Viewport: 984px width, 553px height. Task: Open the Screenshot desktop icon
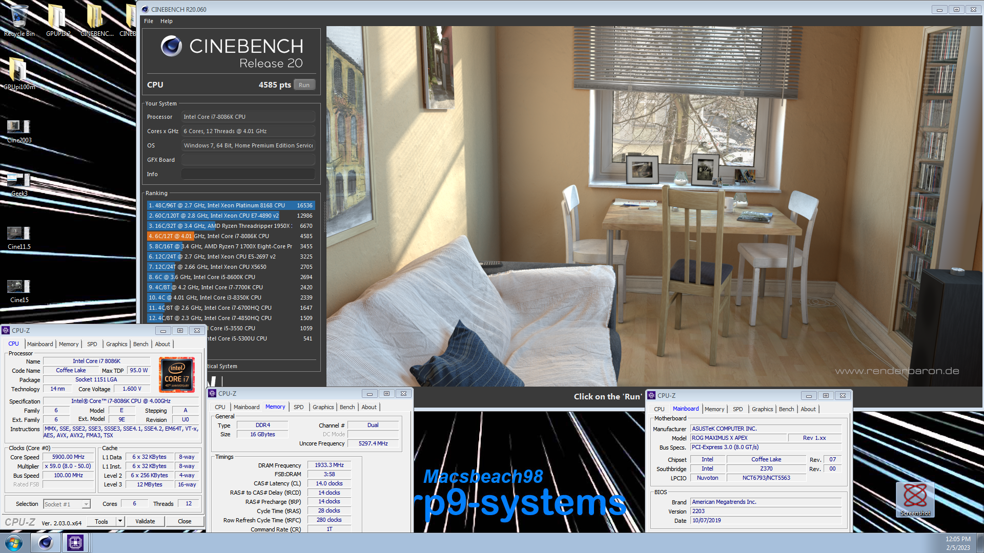tap(915, 499)
